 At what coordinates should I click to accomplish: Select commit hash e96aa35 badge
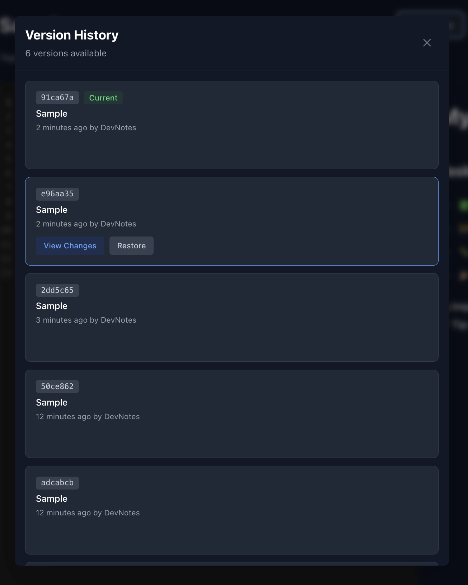57,194
